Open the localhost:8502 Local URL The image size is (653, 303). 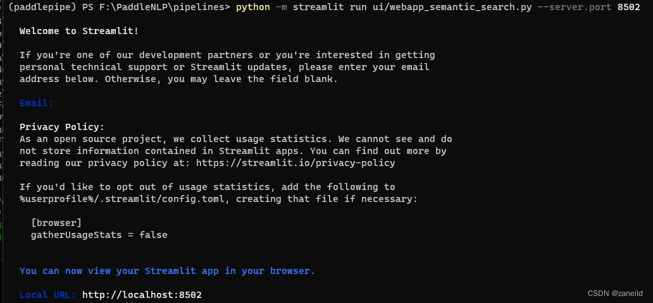click(142, 295)
